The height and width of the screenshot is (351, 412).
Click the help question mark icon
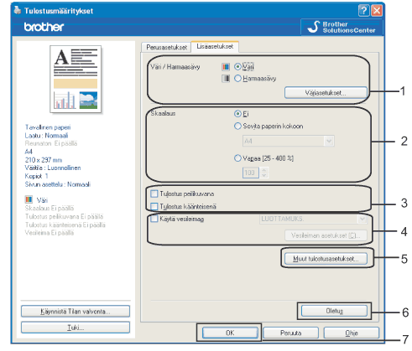coord(363,11)
